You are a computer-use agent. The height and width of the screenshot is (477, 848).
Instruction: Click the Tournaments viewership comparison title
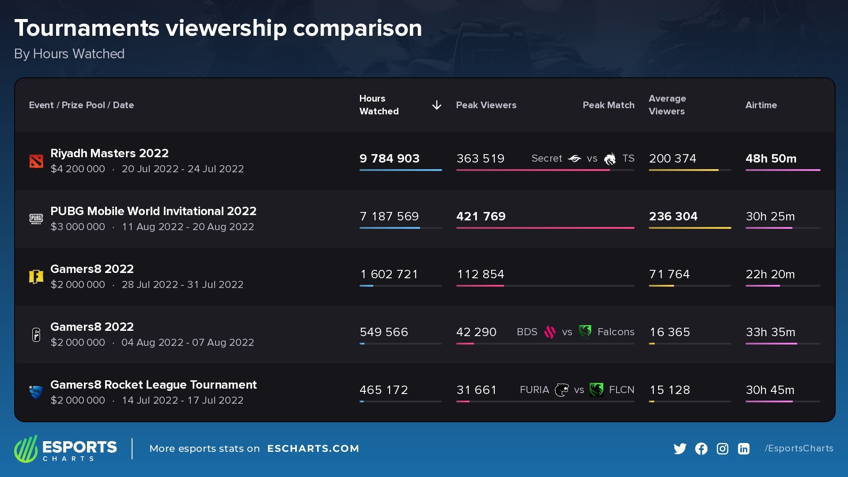[218, 28]
